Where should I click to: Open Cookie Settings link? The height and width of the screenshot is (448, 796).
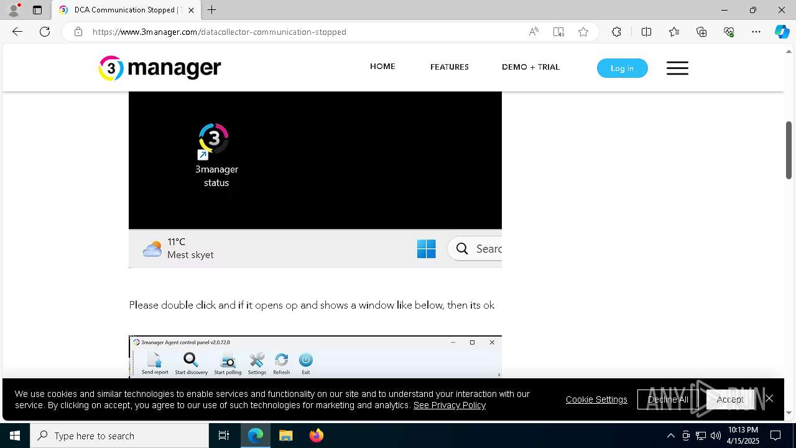tap(596, 399)
